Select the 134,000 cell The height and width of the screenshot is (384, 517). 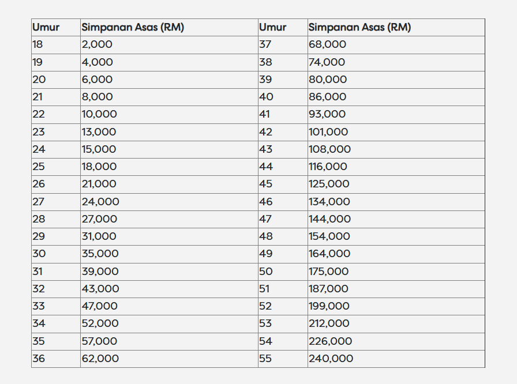point(396,202)
